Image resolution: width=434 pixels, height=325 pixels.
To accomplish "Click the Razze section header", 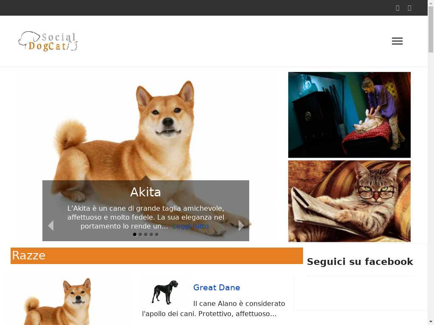I will (157, 256).
